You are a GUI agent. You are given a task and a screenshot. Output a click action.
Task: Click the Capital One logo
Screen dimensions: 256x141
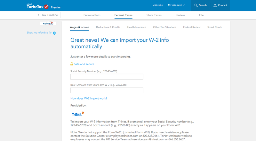pos(48,23)
